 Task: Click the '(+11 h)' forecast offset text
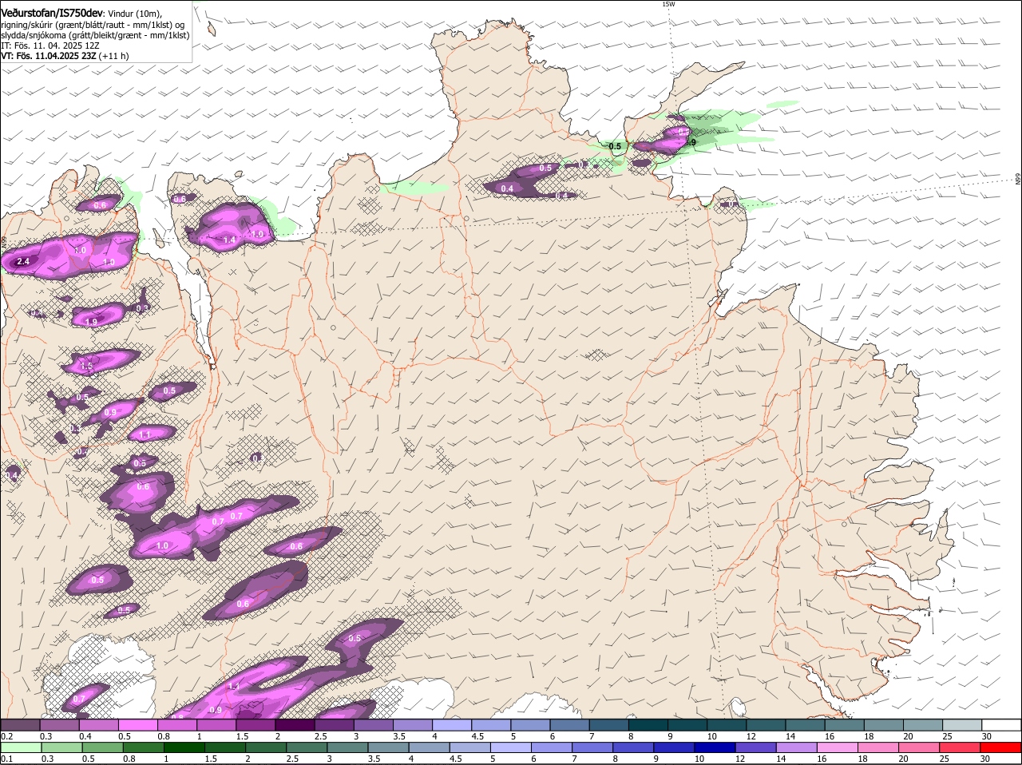114,56
